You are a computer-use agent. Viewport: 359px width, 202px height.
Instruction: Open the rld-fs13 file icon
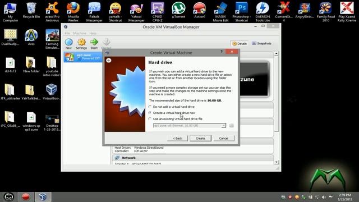[10, 65]
